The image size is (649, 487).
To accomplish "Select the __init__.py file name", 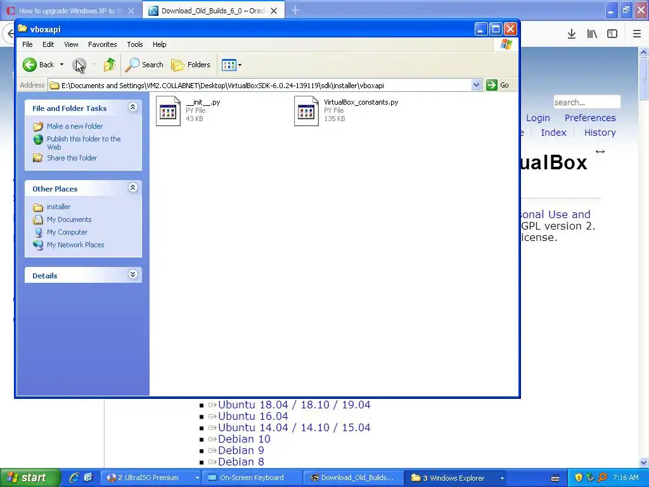I will tap(203, 102).
